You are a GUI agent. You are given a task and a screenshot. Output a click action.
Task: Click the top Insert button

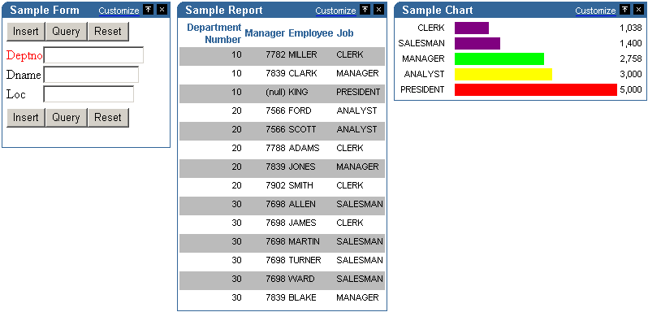click(26, 32)
